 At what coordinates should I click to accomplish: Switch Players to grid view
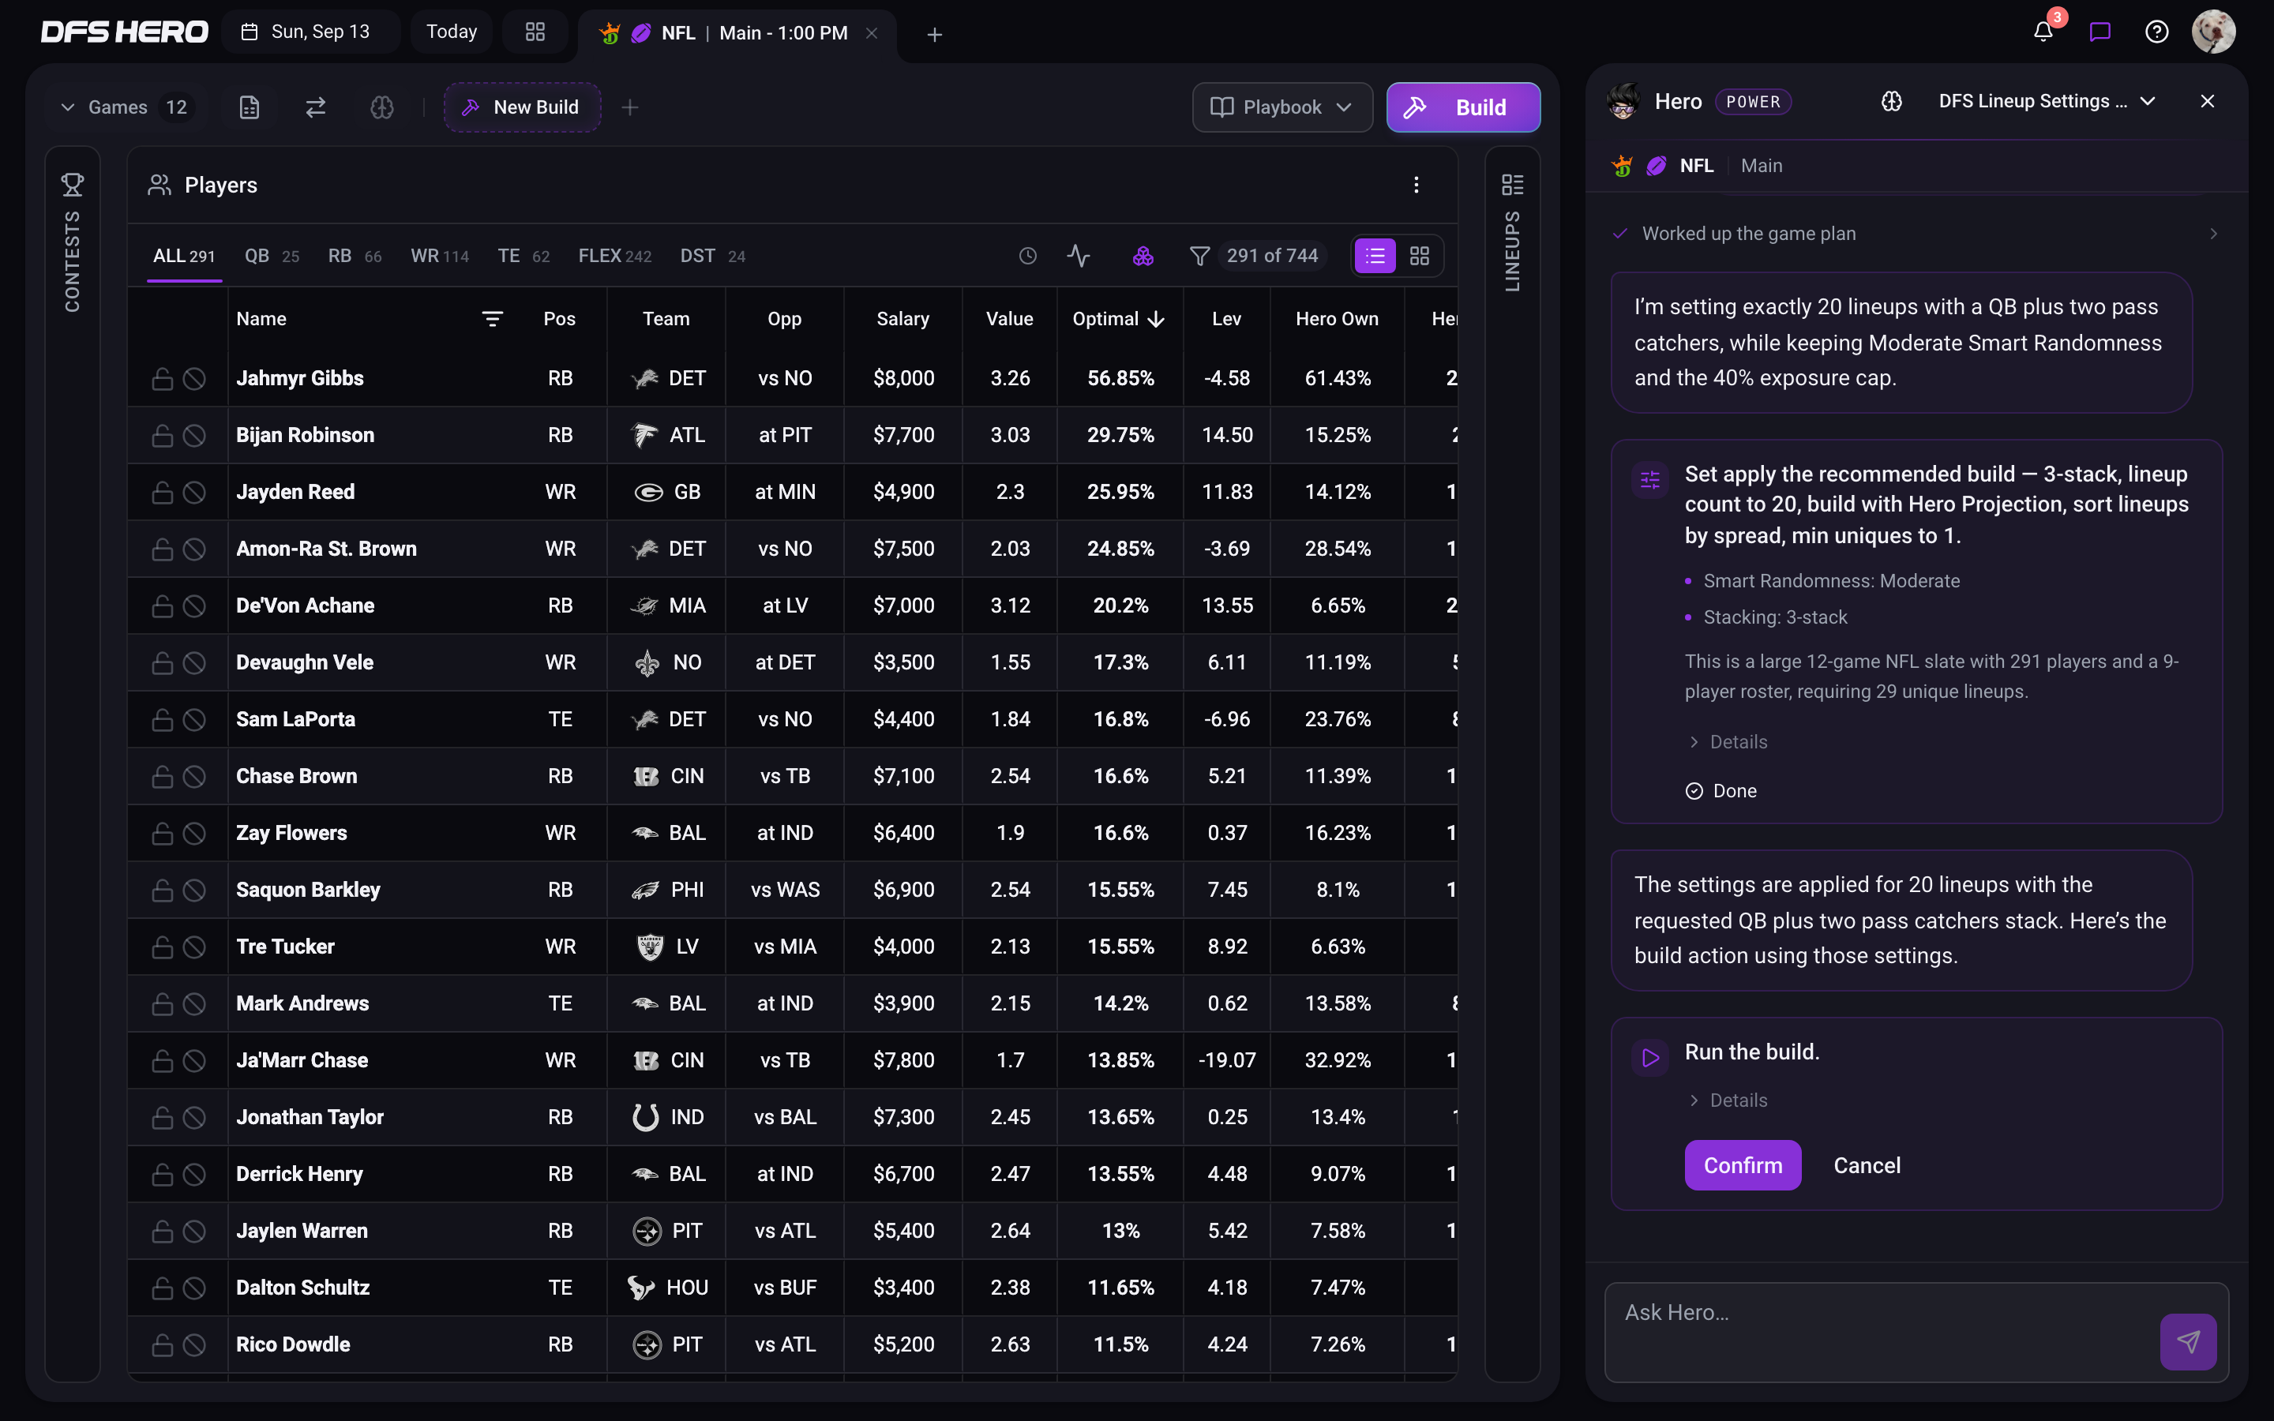coord(1419,256)
